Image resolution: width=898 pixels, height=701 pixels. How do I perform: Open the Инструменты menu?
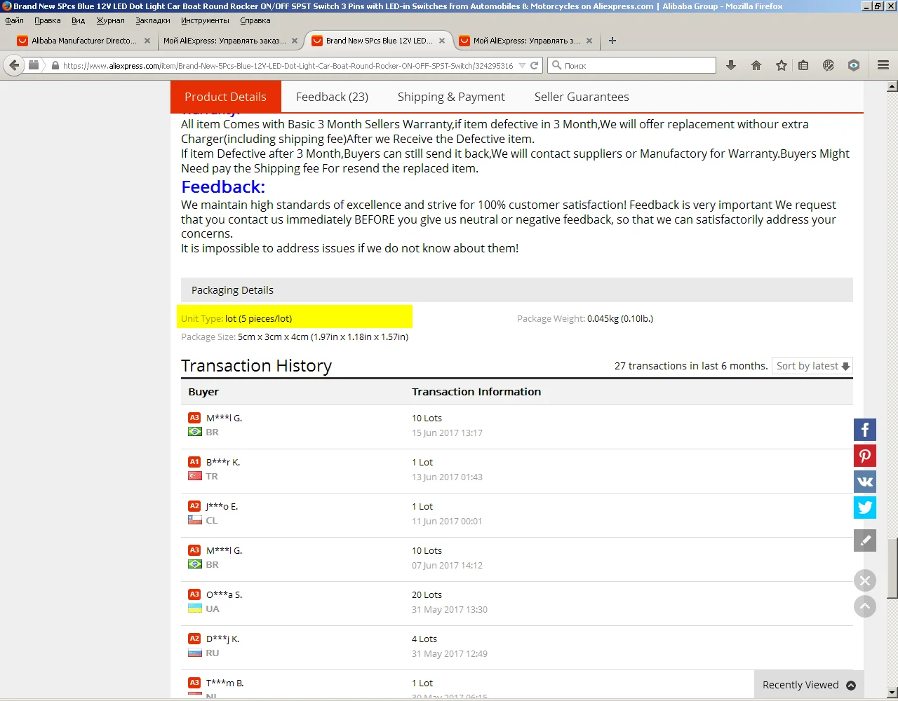click(205, 20)
